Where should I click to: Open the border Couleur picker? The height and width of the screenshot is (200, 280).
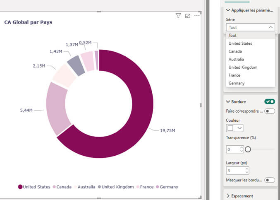pos(235,128)
